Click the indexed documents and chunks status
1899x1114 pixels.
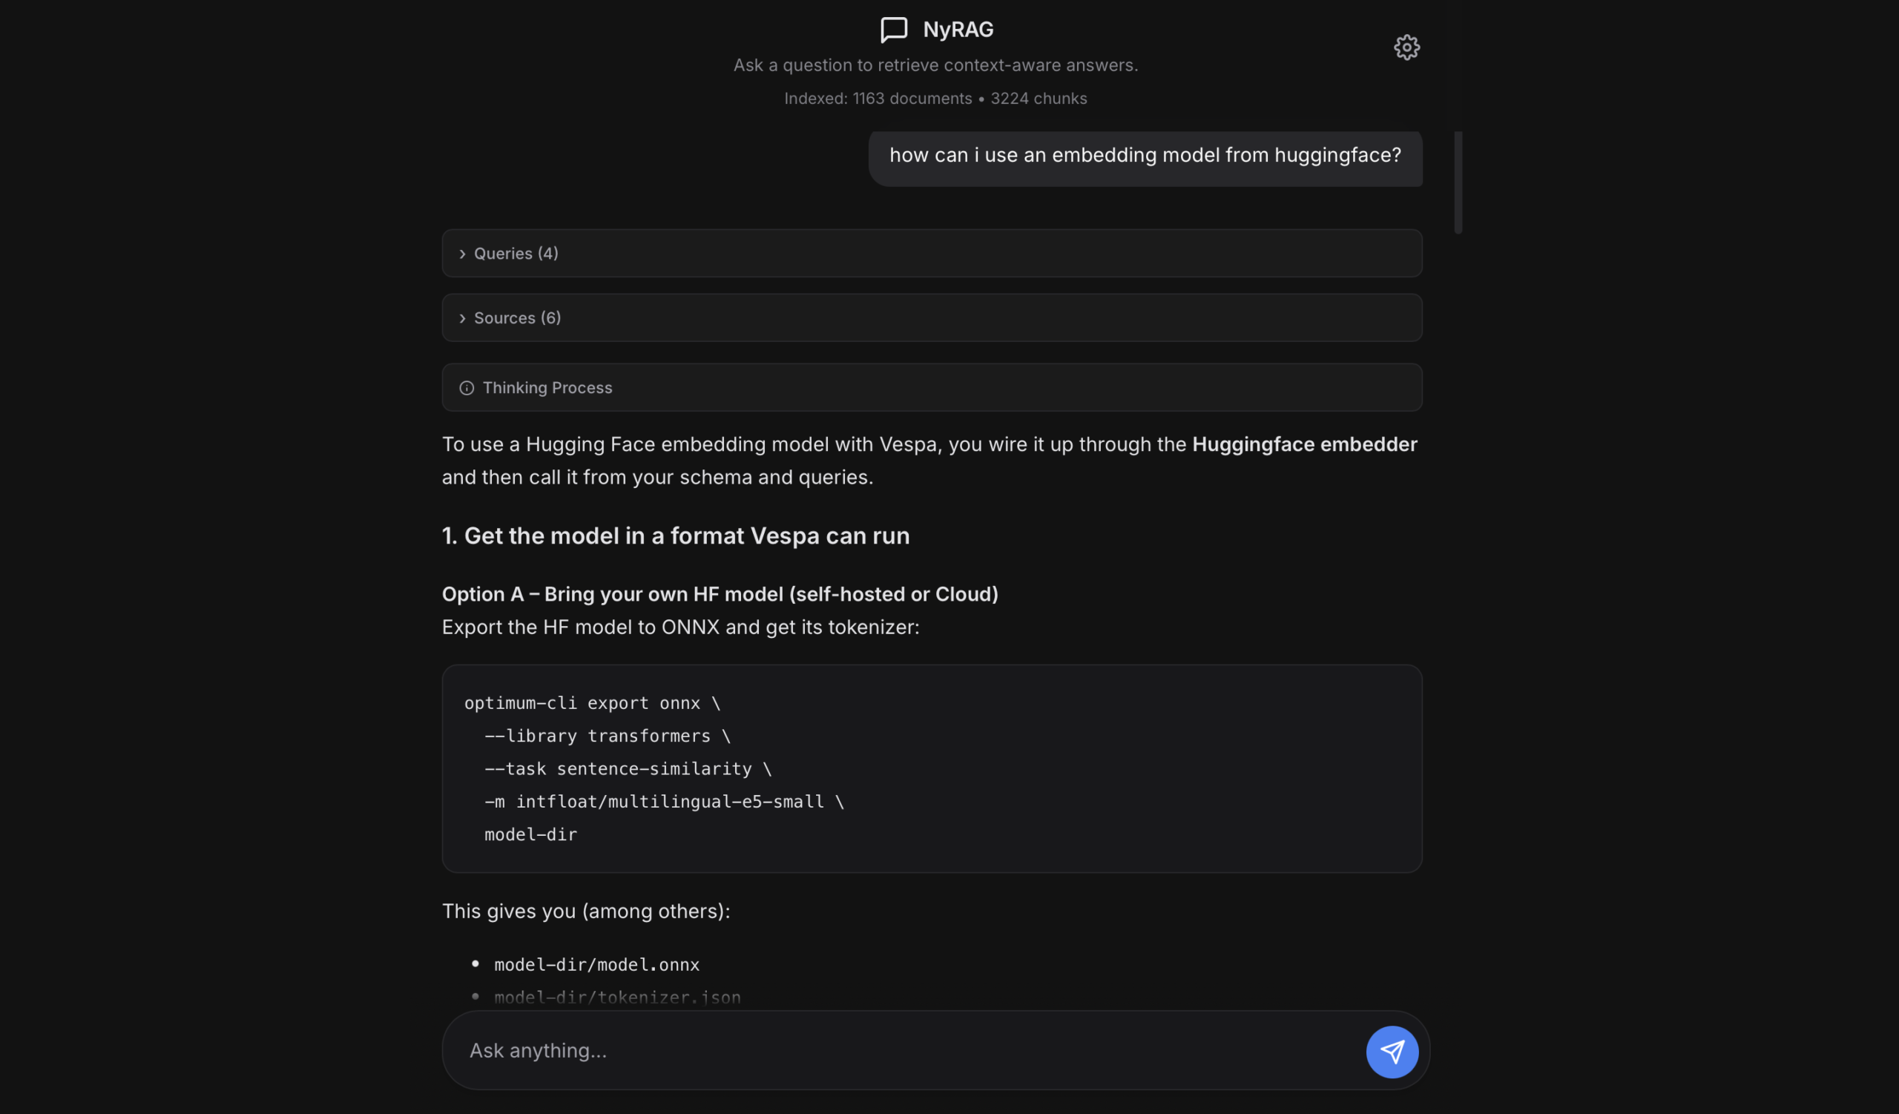(935, 99)
